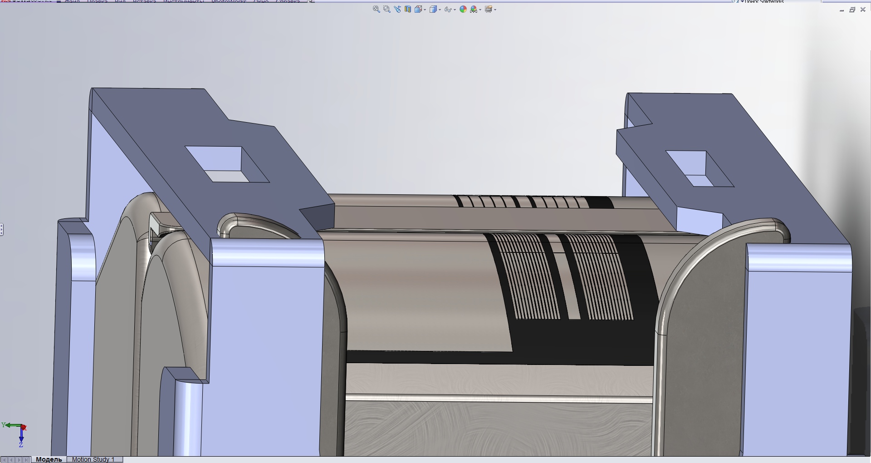The width and height of the screenshot is (871, 463).
Task: Click the Apply Scene icon
Action: (474, 9)
